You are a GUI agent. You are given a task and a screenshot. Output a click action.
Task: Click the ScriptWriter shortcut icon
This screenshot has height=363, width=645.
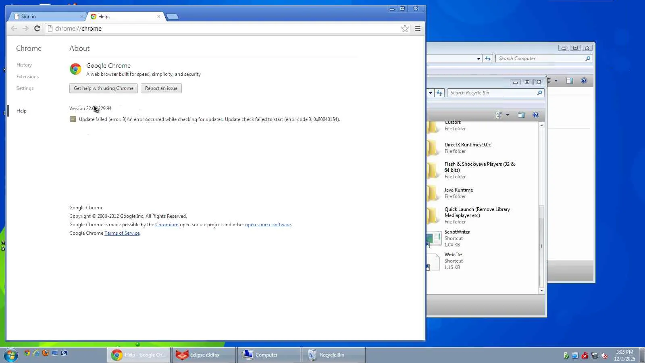(x=434, y=238)
